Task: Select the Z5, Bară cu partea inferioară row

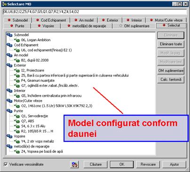Action: [75, 76]
